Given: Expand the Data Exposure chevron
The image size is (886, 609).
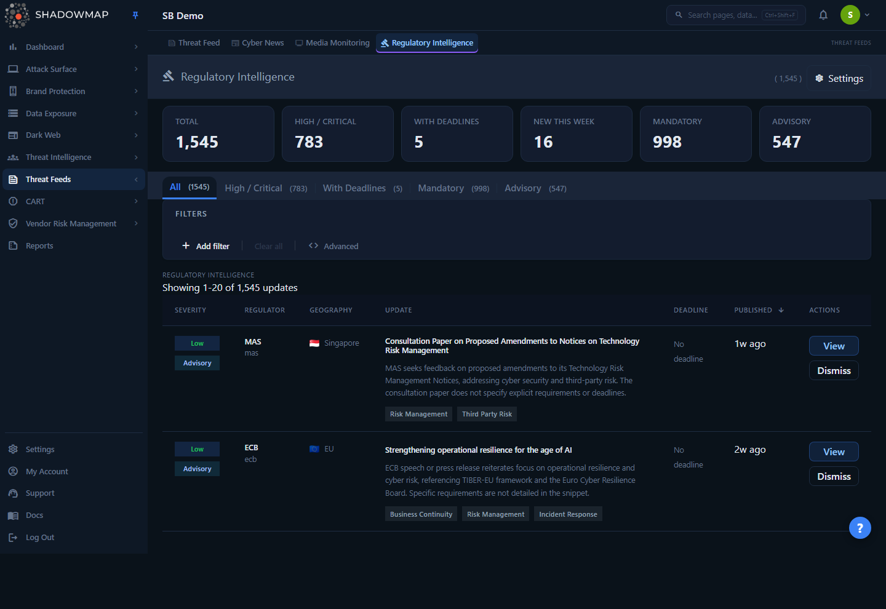Looking at the screenshot, I should (136, 113).
